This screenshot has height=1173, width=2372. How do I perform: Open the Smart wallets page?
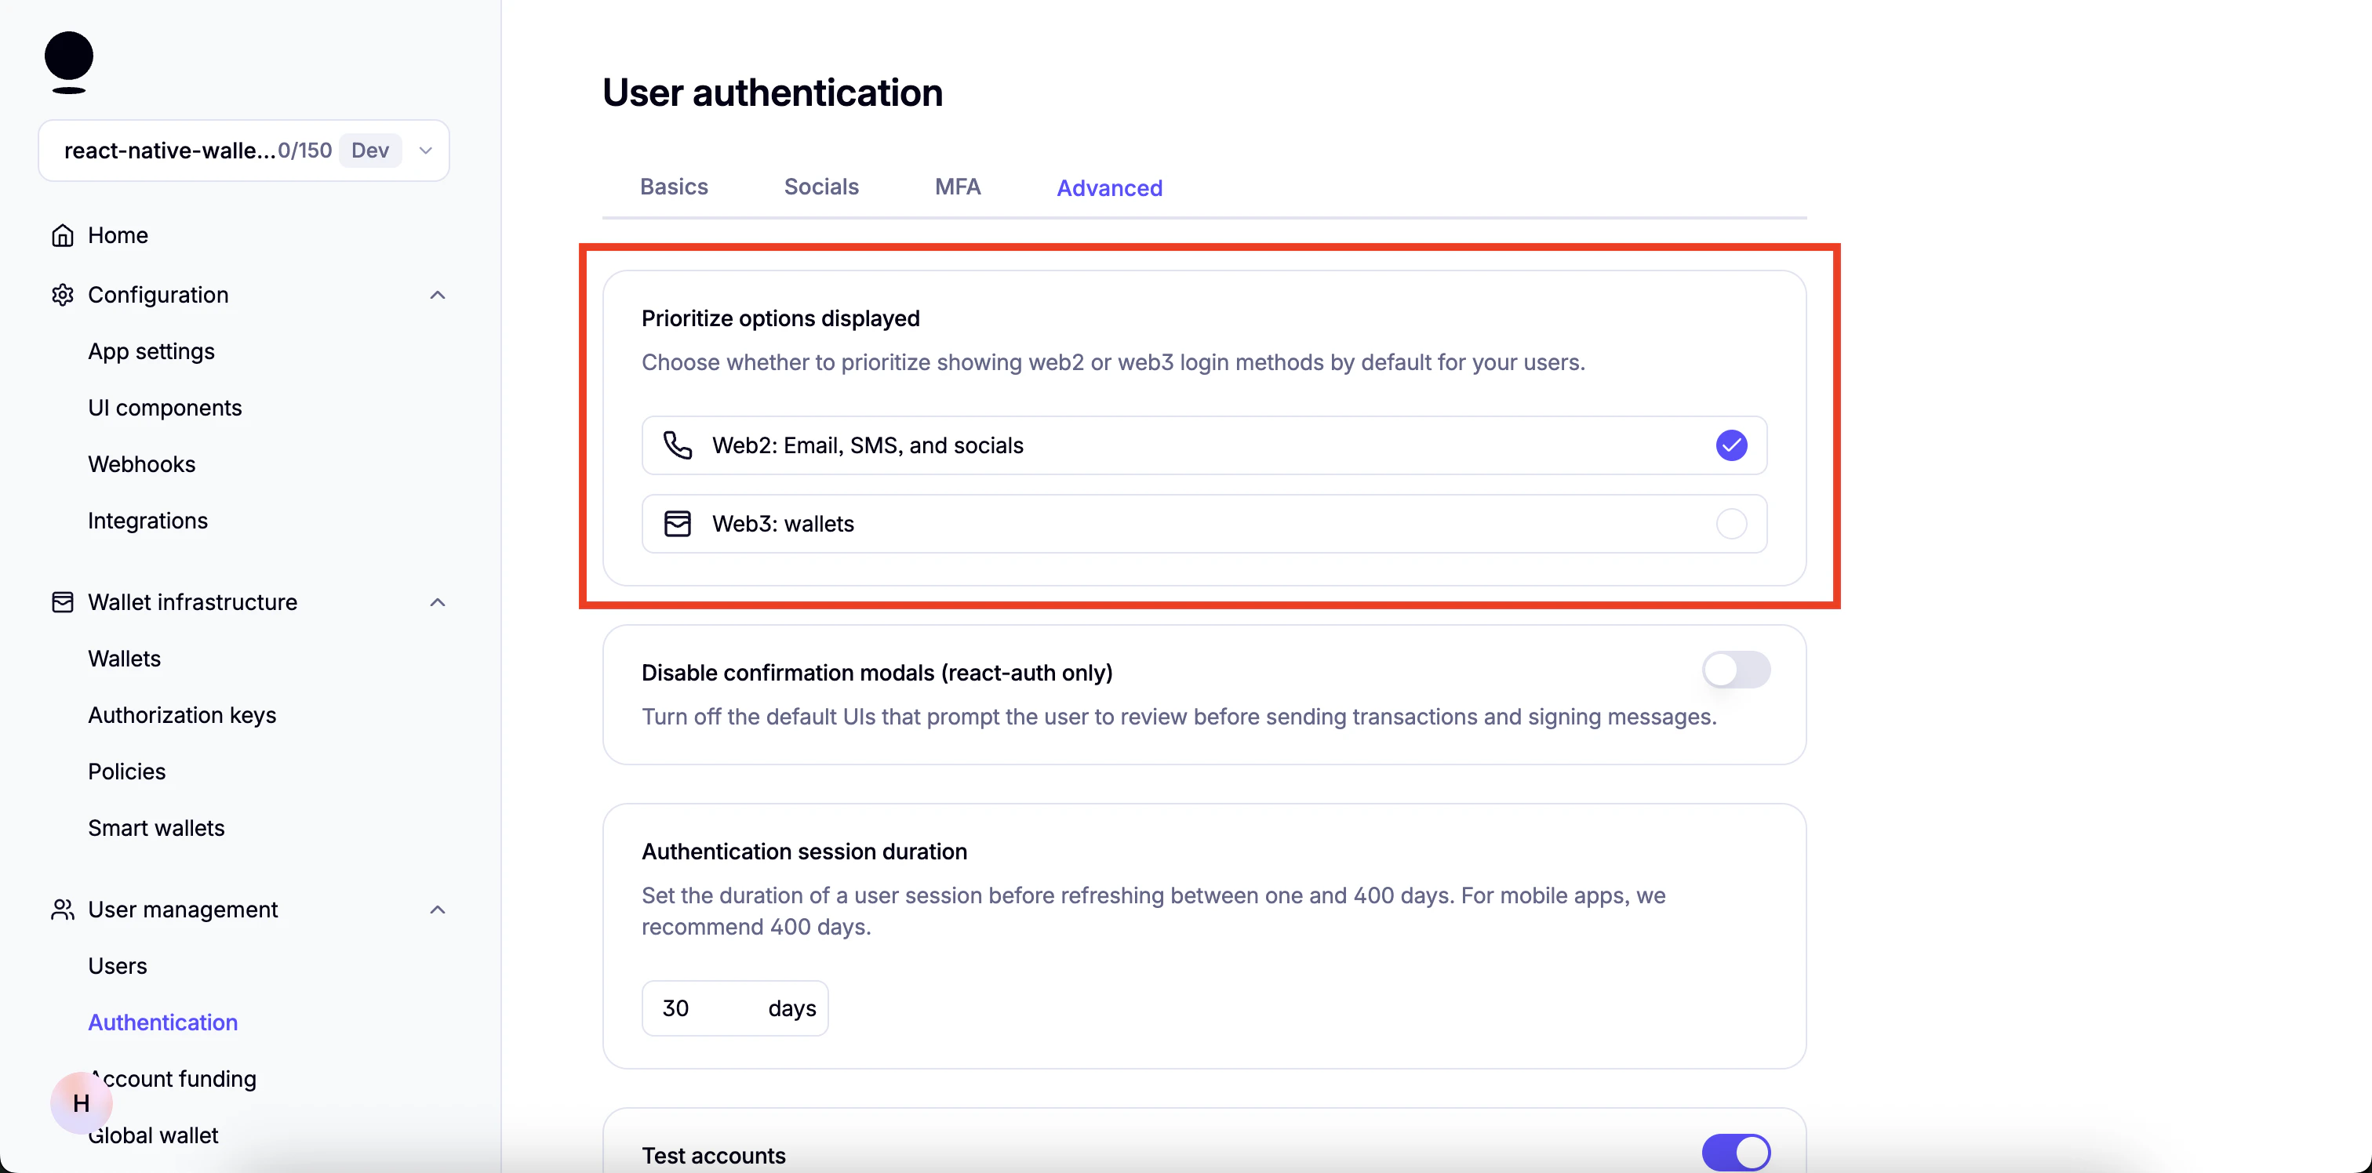pos(157,826)
